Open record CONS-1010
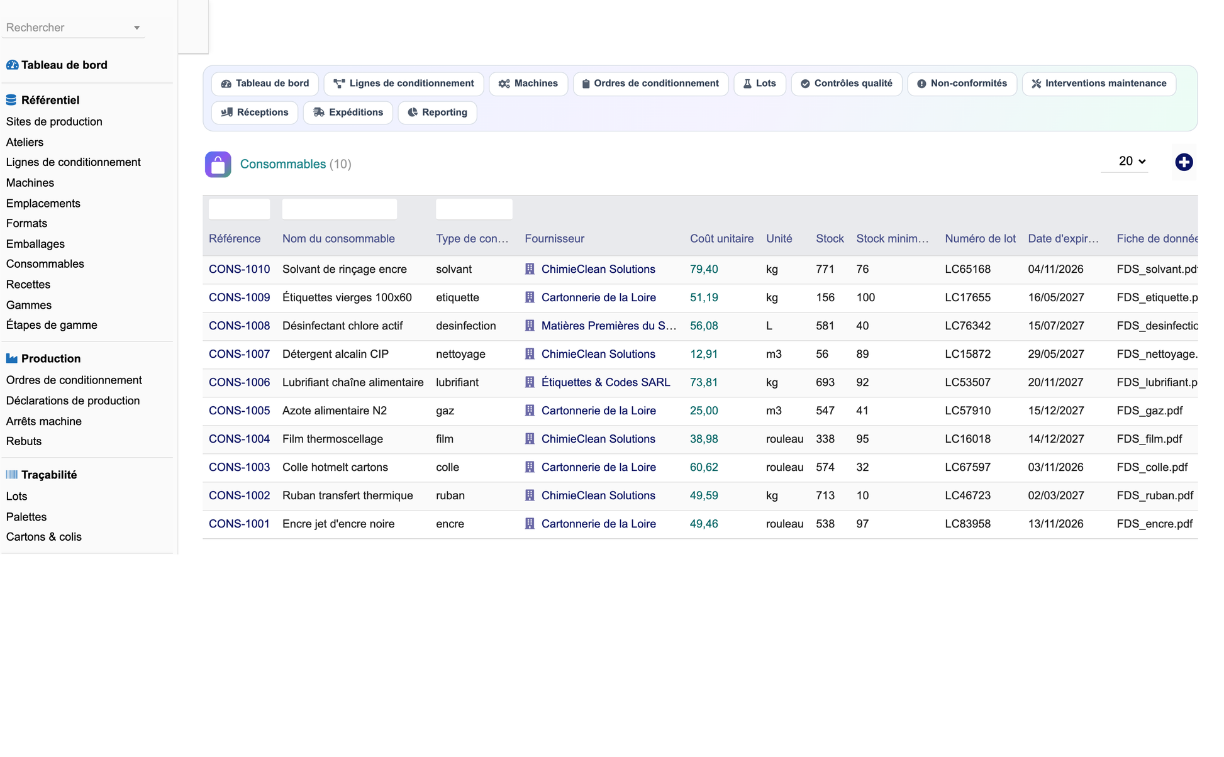 pyautogui.click(x=239, y=269)
